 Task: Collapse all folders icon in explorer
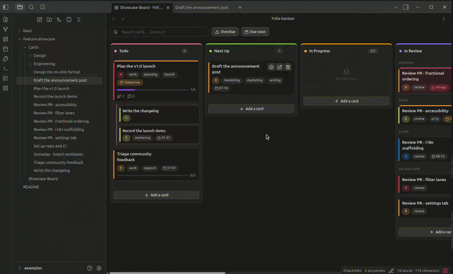click(x=79, y=20)
